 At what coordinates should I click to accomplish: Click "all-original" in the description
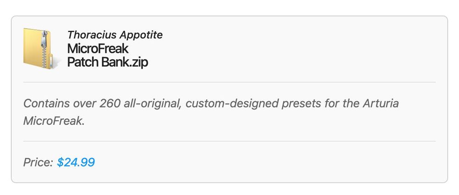[x=153, y=103]
